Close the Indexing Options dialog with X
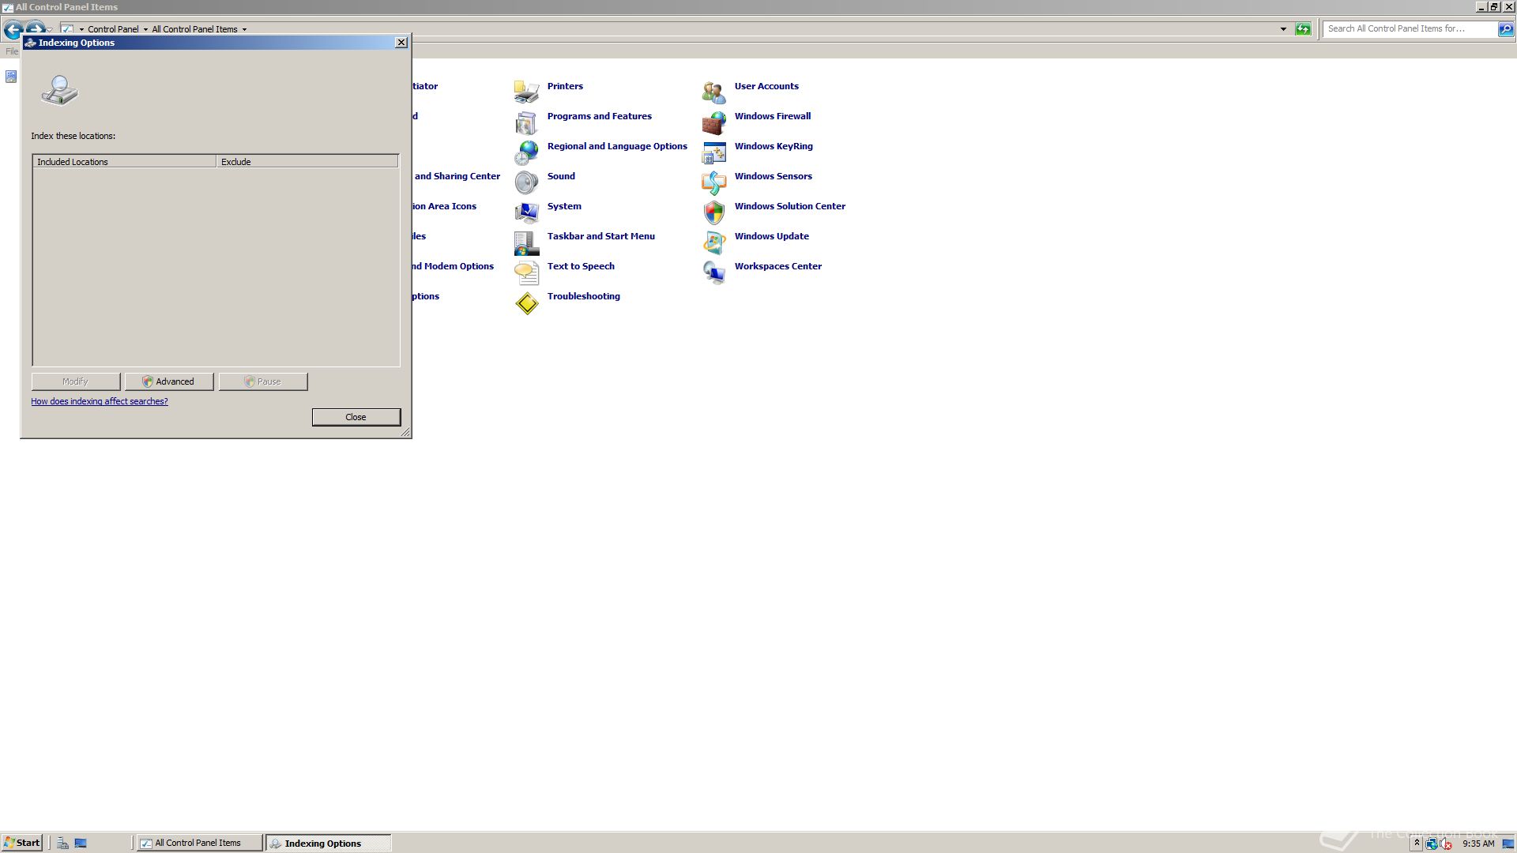The image size is (1517, 853). pos(401,43)
